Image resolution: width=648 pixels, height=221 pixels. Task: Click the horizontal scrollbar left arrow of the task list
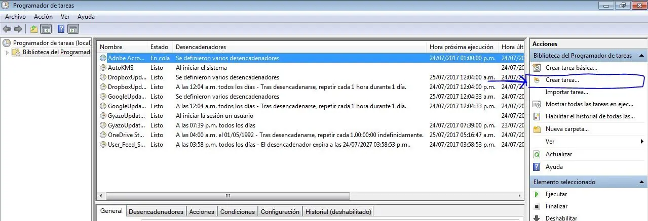(101, 196)
